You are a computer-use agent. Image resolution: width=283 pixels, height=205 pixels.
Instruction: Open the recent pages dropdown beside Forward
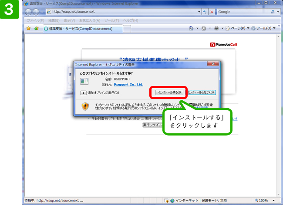pyautogui.click(x=42, y=12)
